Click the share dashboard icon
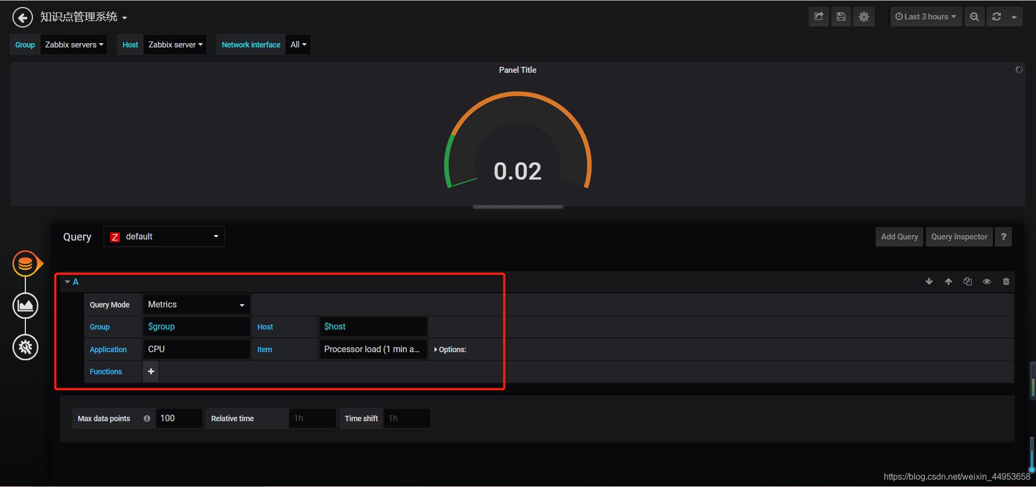The height and width of the screenshot is (487, 1036). click(x=819, y=17)
